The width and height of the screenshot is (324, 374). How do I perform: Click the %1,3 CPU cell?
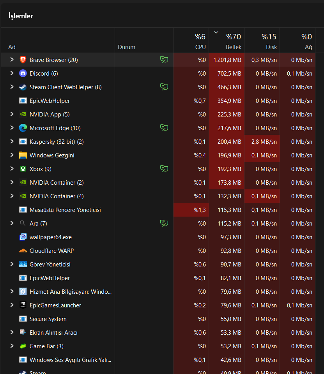(191, 210)
